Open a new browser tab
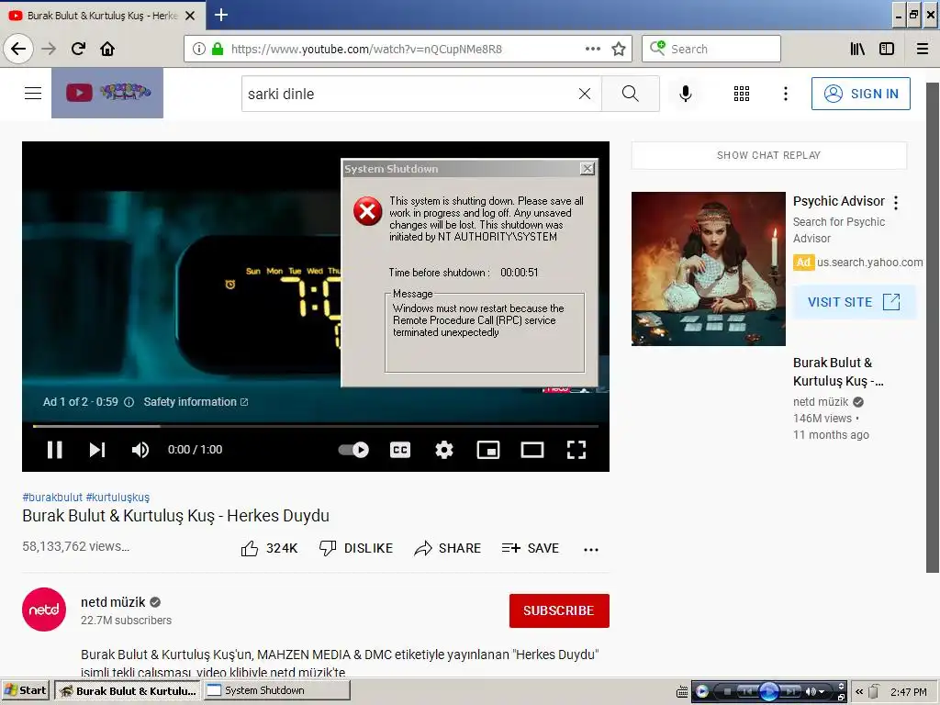 (x=221, y=15)
